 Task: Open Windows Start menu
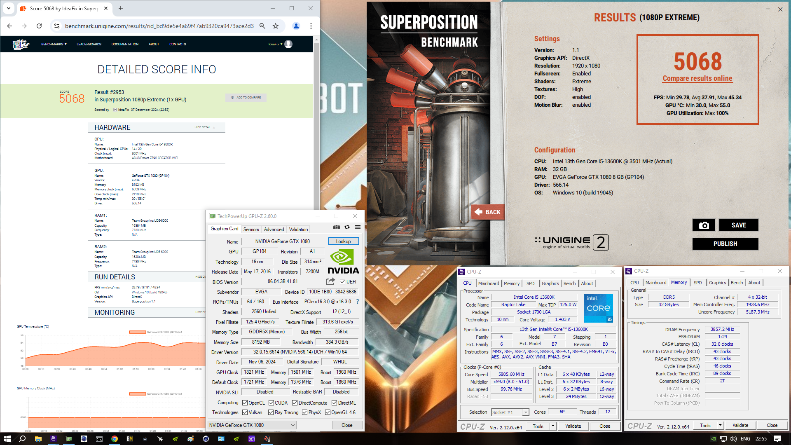7,439
